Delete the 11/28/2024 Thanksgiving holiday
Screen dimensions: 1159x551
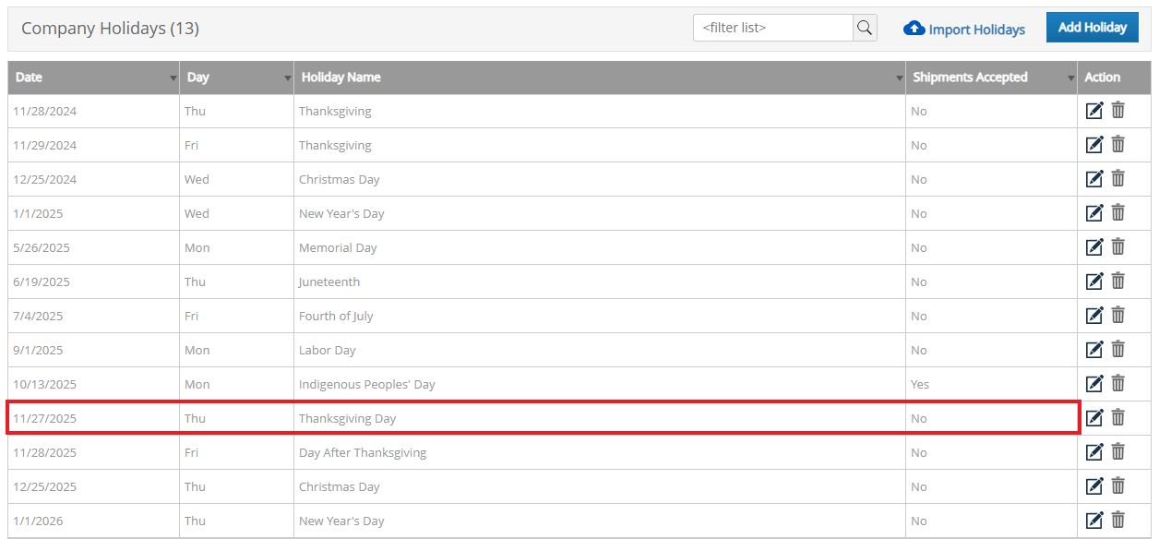click(x=1117, y=111)
